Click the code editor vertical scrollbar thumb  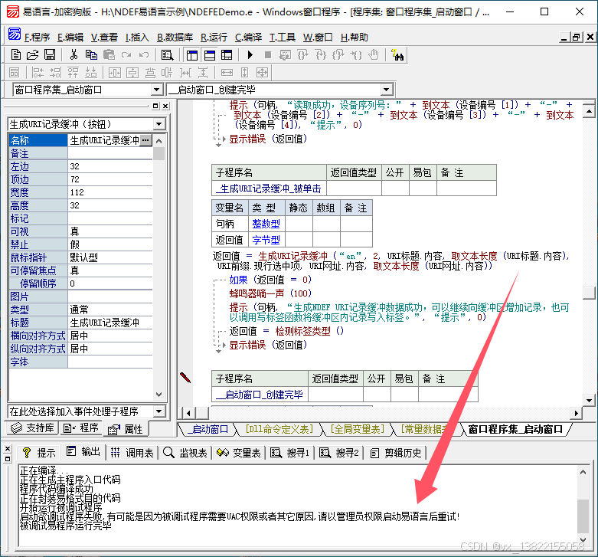click(589, 293)
